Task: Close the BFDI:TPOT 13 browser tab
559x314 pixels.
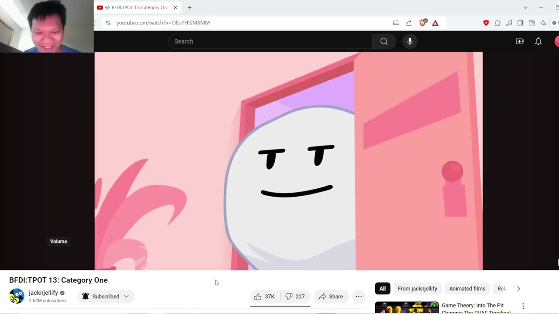Action: coord(175,7)
